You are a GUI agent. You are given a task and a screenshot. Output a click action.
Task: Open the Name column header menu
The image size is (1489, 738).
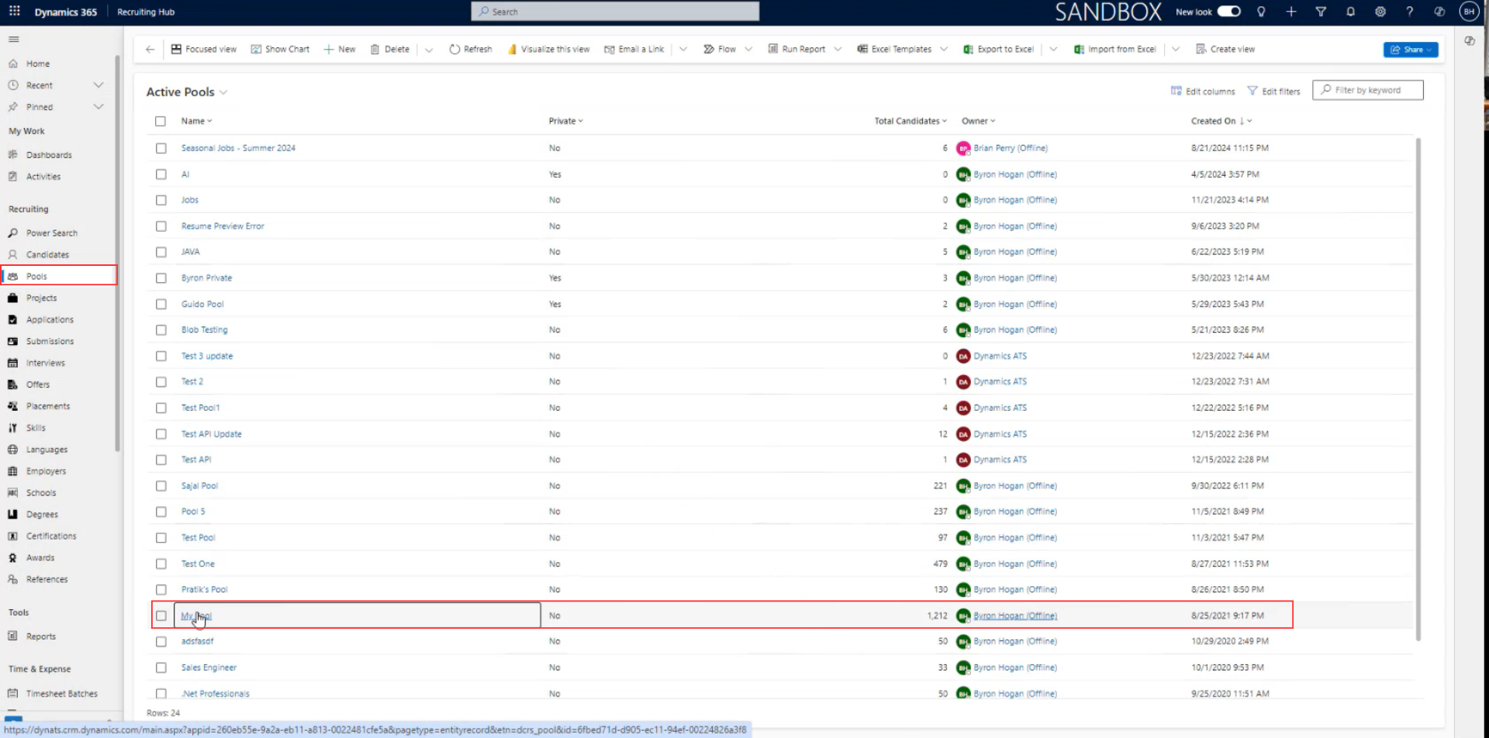(196, 121)
